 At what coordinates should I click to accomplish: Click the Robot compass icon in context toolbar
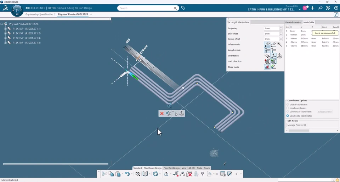tap(181, 114)
